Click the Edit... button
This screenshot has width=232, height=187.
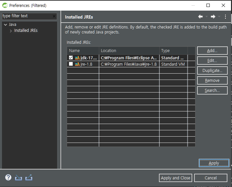[212, 60]
